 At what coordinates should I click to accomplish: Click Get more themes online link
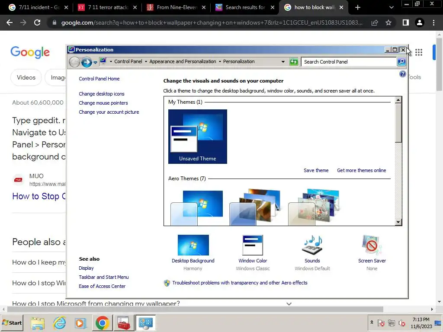362,170
